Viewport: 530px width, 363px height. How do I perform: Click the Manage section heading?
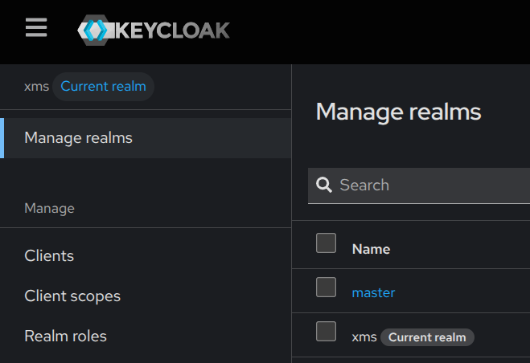(49, 208)
